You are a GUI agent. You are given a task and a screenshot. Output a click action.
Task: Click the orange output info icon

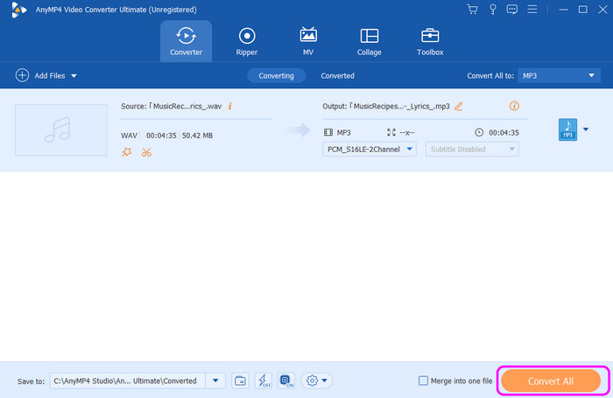[514, 106]
